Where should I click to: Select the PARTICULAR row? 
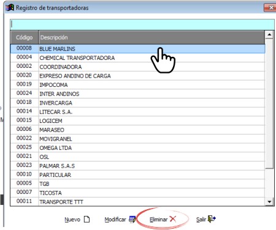click(x=137, y=175)
